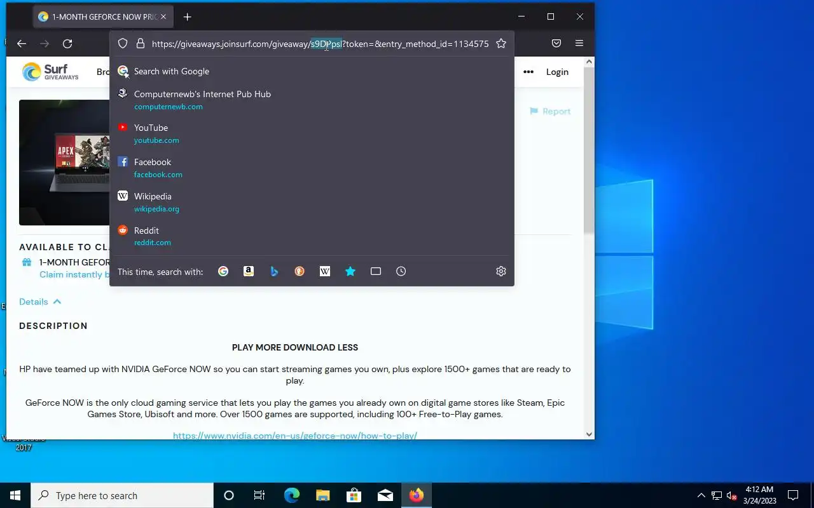Open Wikipedia suggestion
Screen dimensions: 814x508
point(312,202)
